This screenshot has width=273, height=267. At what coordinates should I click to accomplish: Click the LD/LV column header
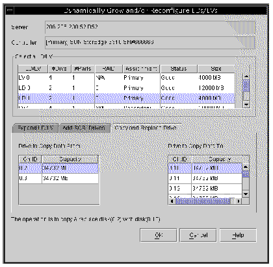point(33,69)
